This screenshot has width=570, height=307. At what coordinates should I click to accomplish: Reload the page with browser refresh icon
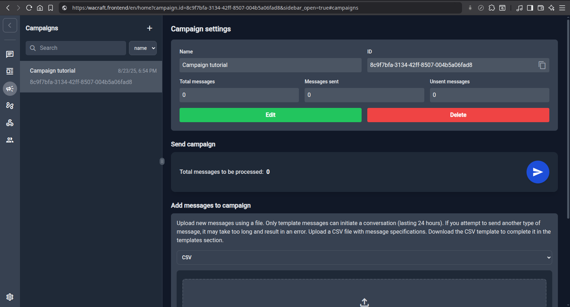point(29,8)
